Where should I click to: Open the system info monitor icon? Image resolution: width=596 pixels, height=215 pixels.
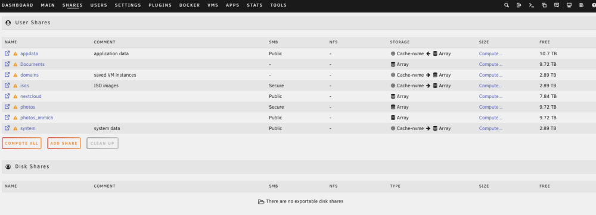pyautogui.click(x=569, y=5)
